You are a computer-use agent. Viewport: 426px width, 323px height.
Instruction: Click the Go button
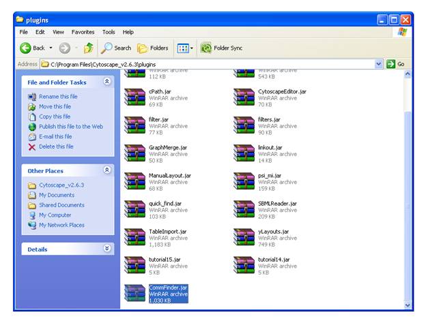(395, 64)
